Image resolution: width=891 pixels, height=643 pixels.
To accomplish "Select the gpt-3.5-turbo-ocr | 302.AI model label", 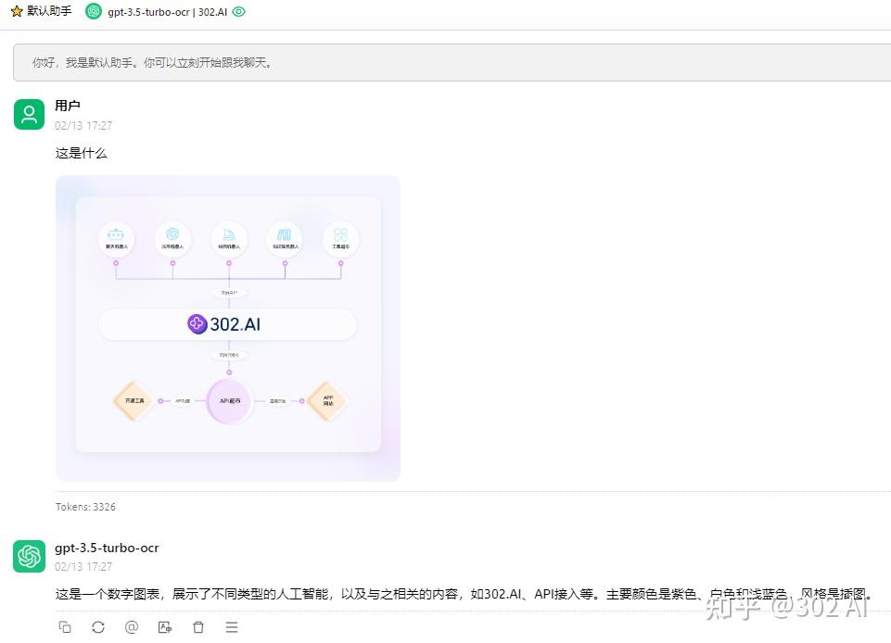I will tap(167, 12).
